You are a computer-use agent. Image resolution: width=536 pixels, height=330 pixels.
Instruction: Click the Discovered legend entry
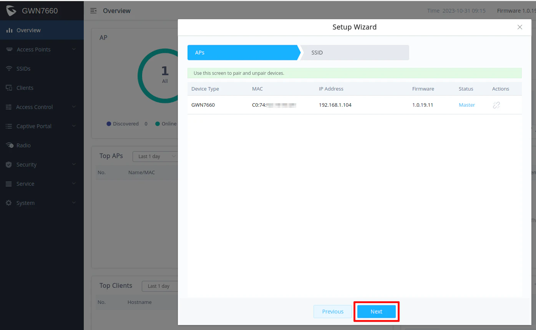coord(127,124)
